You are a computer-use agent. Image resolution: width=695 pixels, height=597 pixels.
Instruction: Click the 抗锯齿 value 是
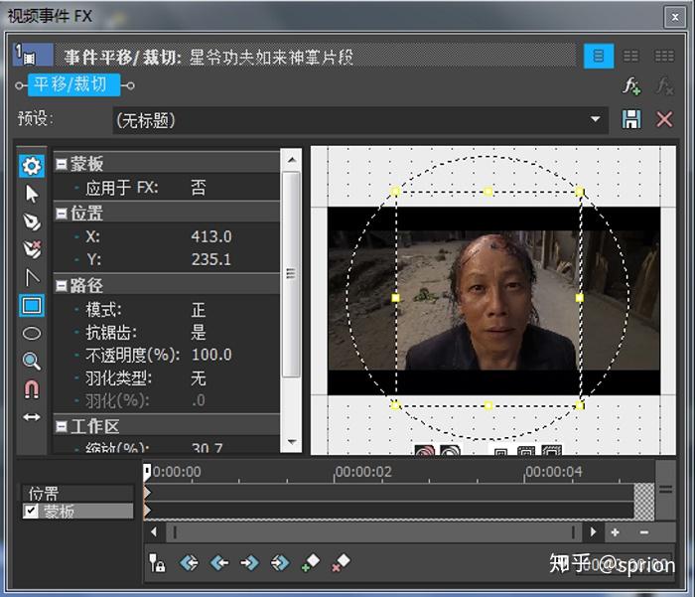coord(199,332)
